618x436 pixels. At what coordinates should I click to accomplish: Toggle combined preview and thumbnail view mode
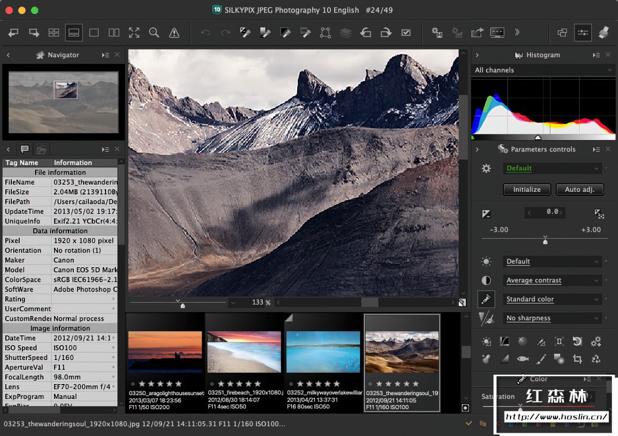(x=74, y=32)
